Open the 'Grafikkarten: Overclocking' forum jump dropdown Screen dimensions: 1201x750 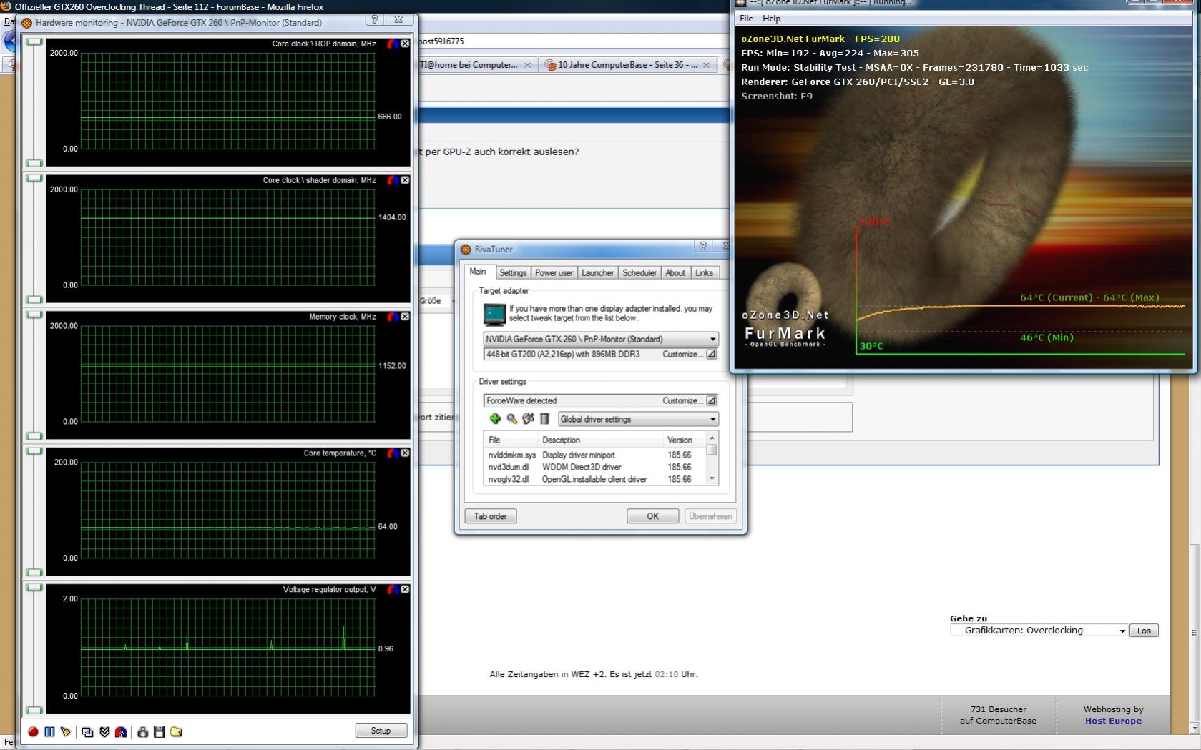coord(1039,631)
